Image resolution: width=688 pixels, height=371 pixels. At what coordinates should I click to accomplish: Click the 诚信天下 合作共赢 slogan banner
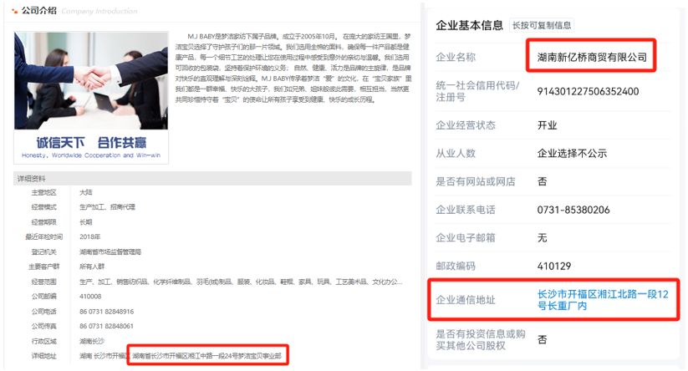coord(91,147)
